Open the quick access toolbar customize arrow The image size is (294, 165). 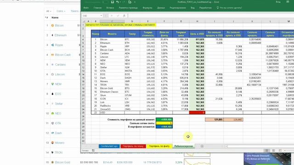click(x=135, y=2)
